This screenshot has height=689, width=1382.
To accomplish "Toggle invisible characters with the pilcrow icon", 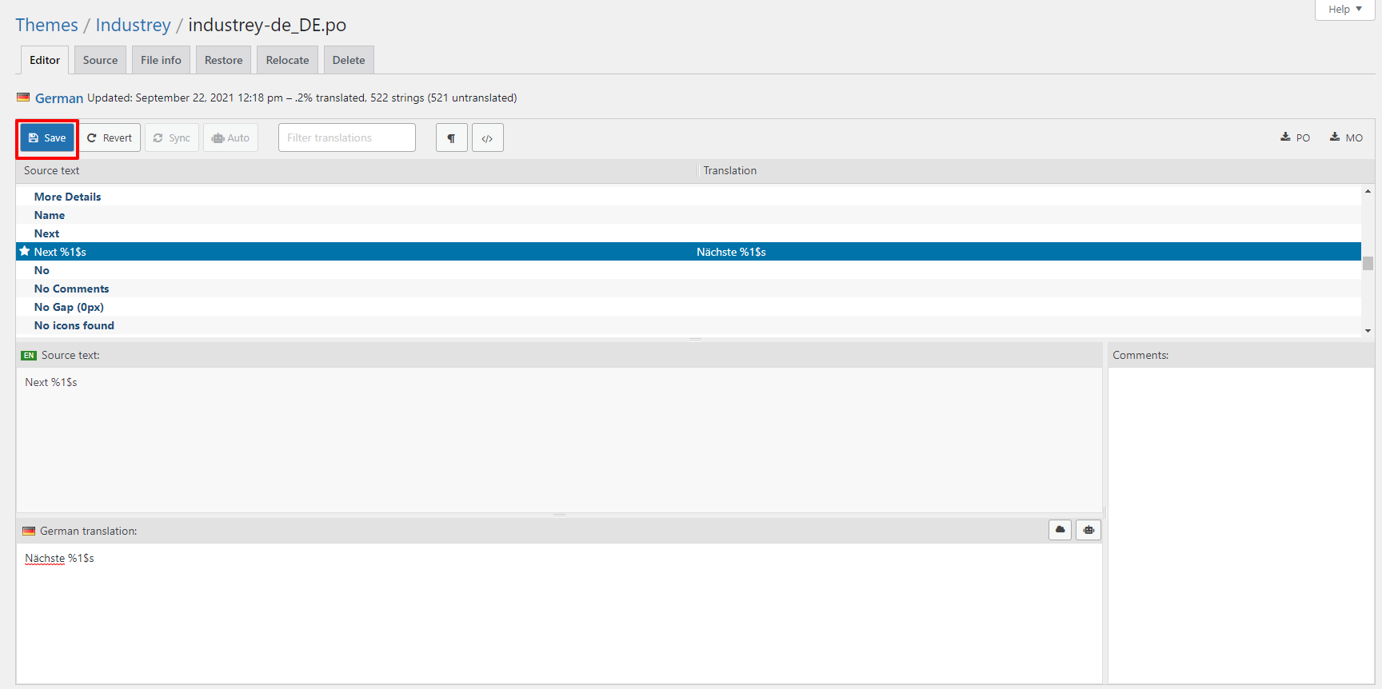I will click(451, 138).
